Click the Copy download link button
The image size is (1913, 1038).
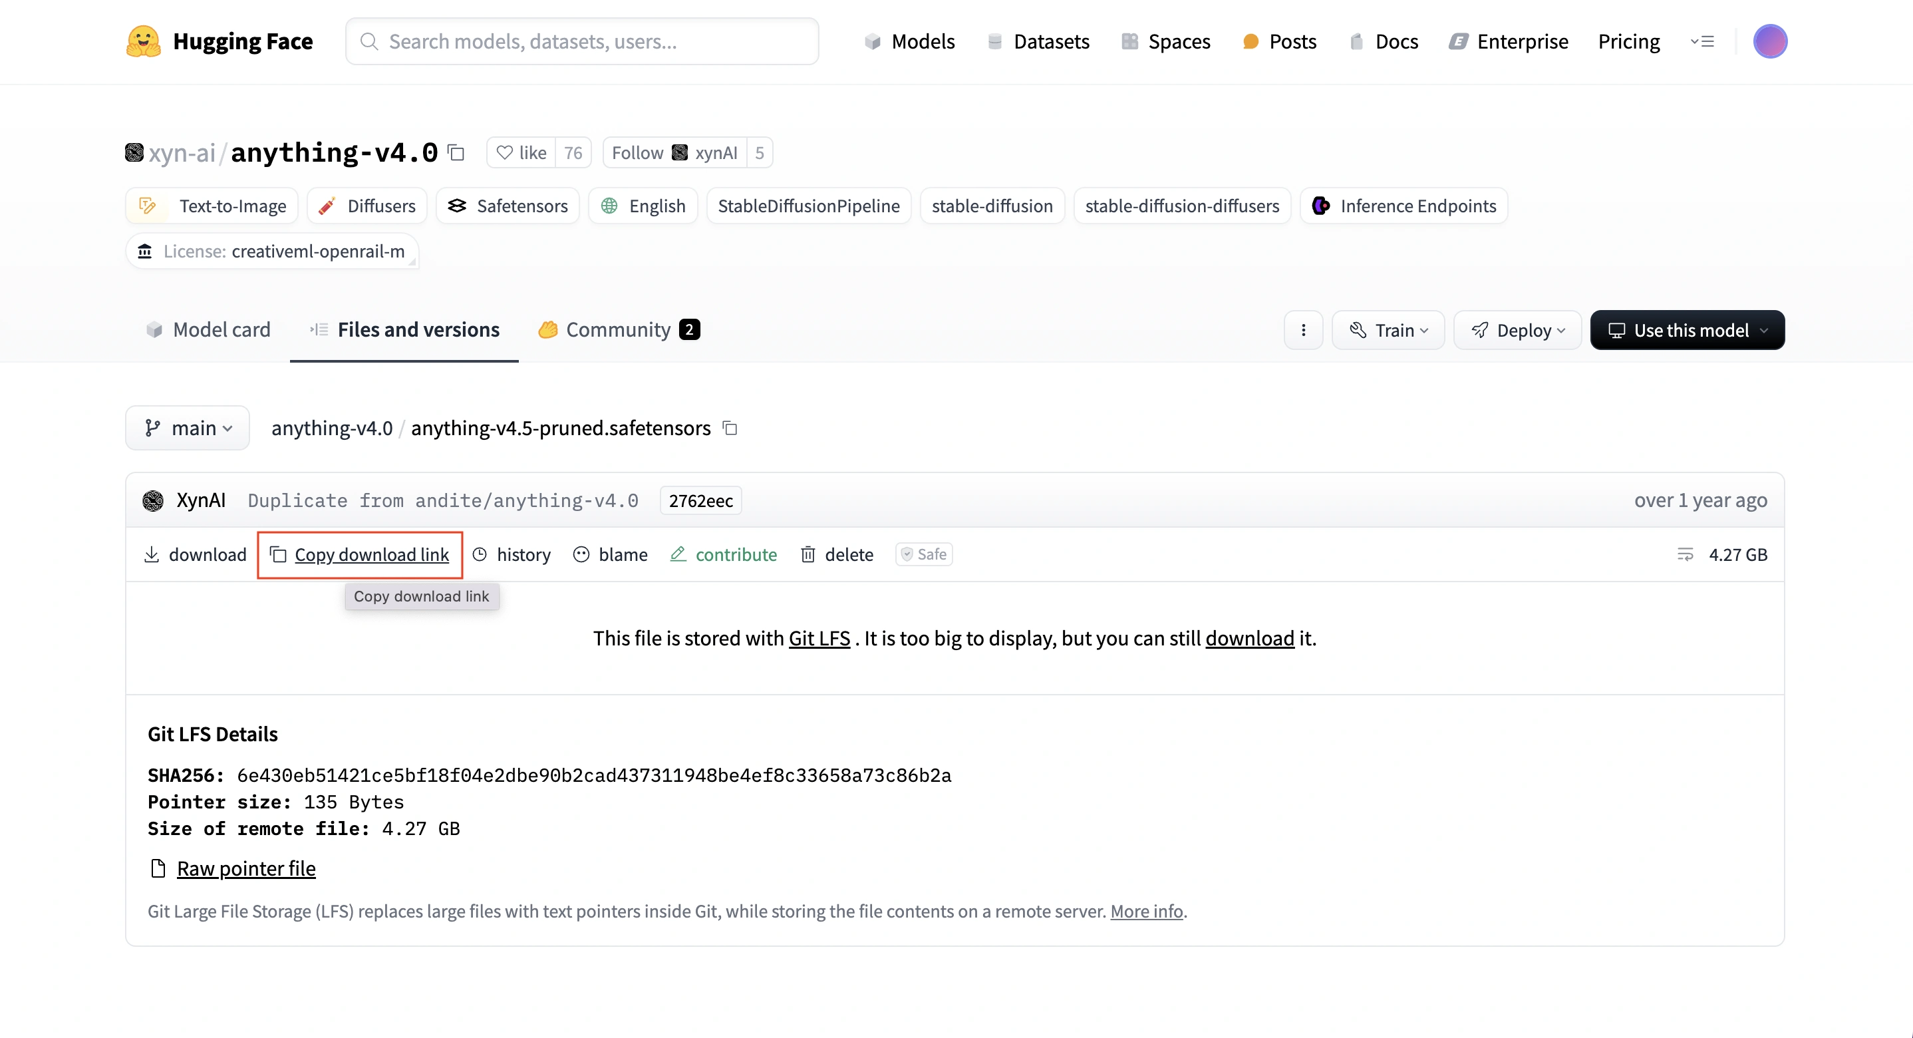click(360, 554)
